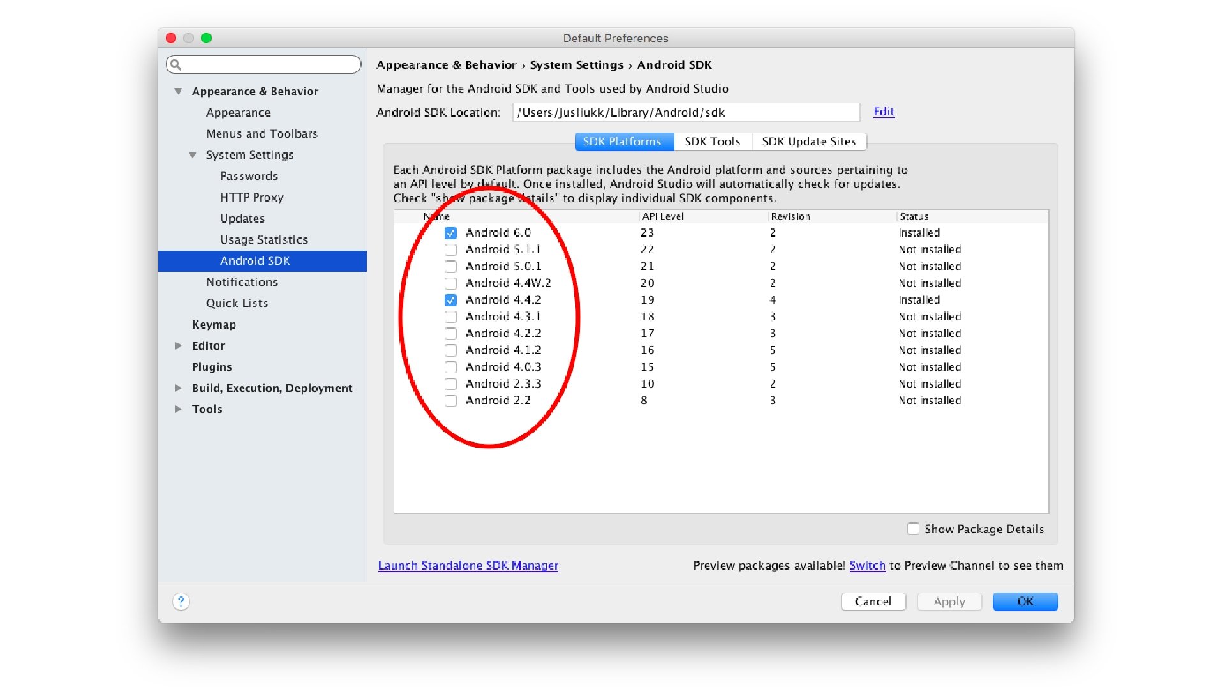The width and height of the screenshot is (1225, 689).
Task: Click the help question mark icon
Action: (181, 602)
